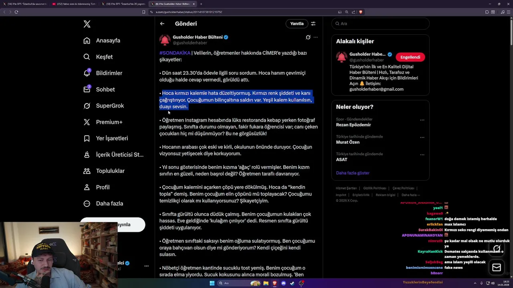Click taskbar search box
Image resolution: width=513 pixels, height=288 pixels.
239,283
